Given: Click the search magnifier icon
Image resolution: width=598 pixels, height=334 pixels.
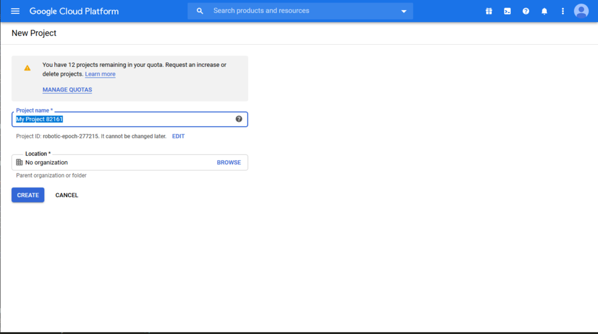Looking at the screenshot, I should [200, 11].
